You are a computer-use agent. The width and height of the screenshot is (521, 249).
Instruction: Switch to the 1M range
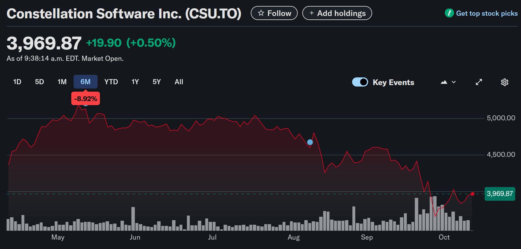tap(62, 82)
